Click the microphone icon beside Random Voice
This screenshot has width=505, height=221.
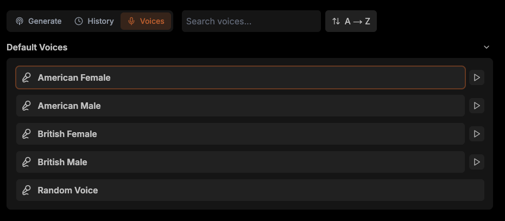coord(26,190)
